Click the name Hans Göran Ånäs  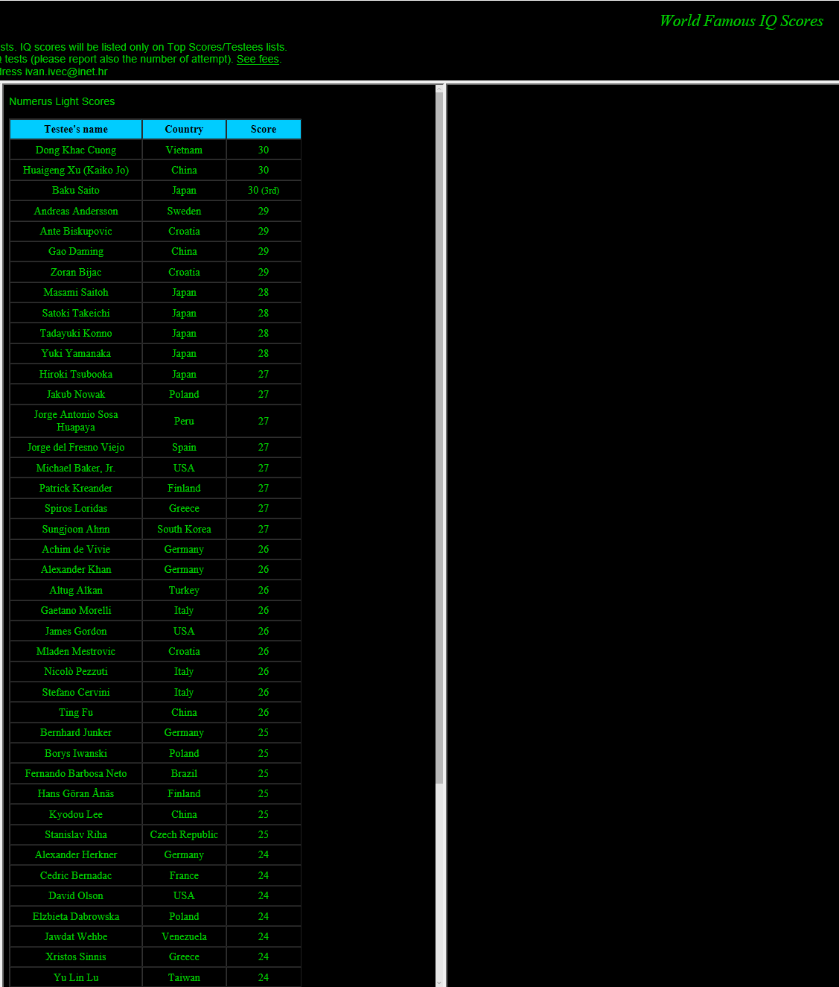[76, 794]
